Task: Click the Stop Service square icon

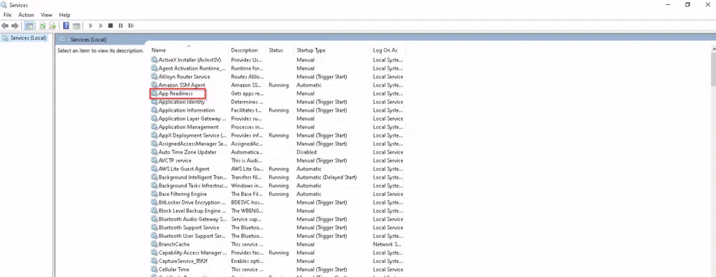Action: (110, 26)
